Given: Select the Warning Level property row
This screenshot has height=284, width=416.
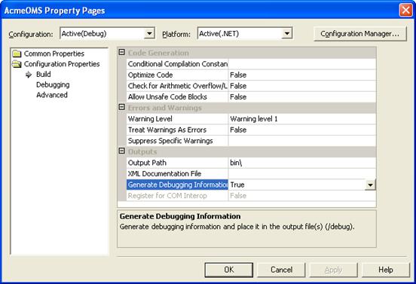Looking at the screenshot, I should (x=251, y=119).
